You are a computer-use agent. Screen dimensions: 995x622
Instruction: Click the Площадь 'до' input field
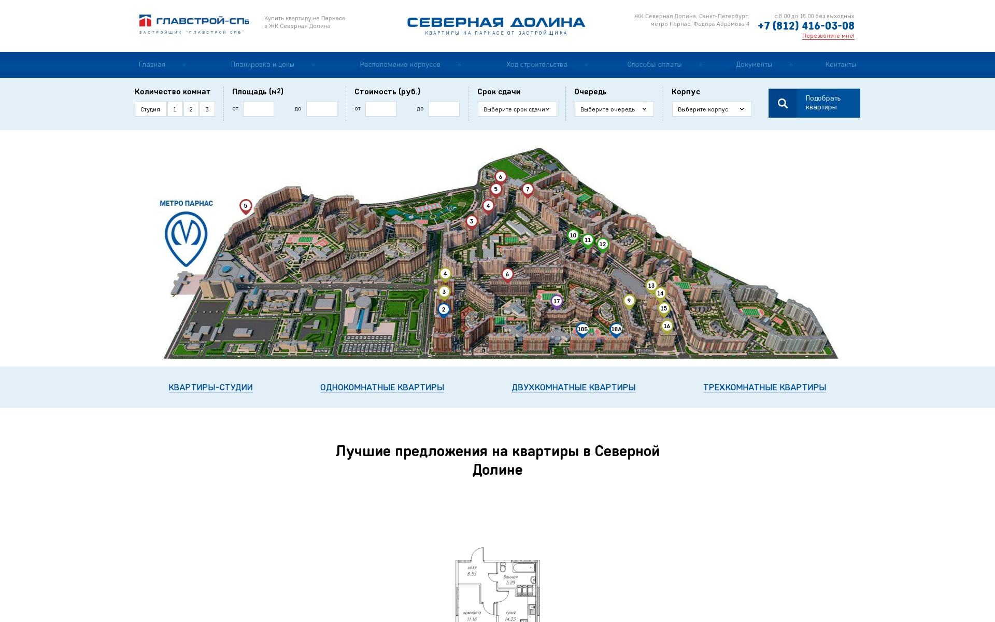pyautogui.click(x=322, y=109)
